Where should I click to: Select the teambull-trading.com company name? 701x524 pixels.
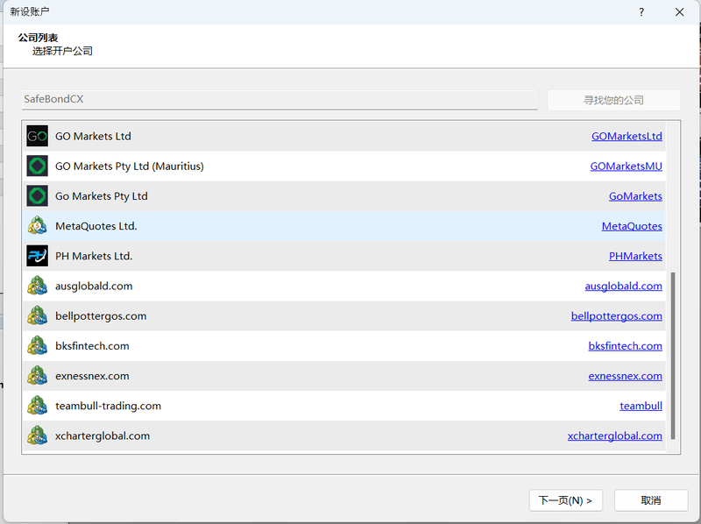108,406
